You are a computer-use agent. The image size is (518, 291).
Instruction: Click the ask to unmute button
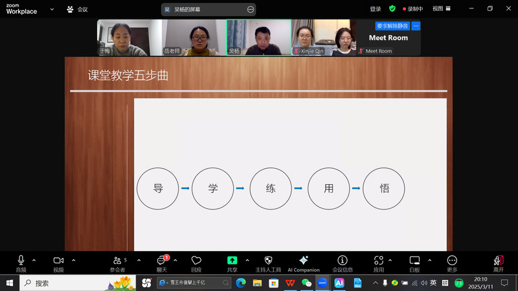pyautogui.click(x=392, y=26)
